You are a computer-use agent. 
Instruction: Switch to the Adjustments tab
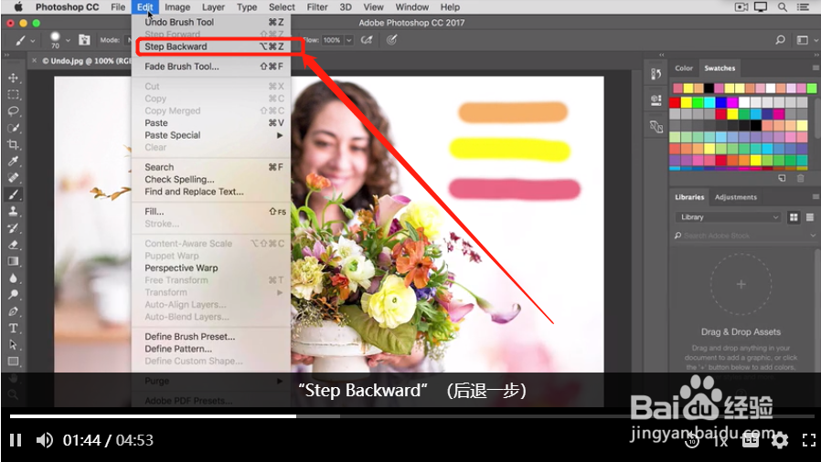[x=735, y=197]
